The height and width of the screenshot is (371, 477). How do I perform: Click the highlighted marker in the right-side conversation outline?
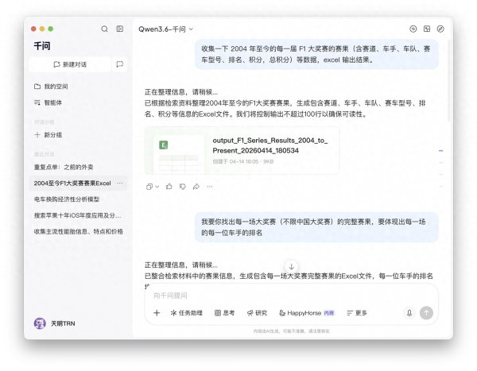click(440, 150)
